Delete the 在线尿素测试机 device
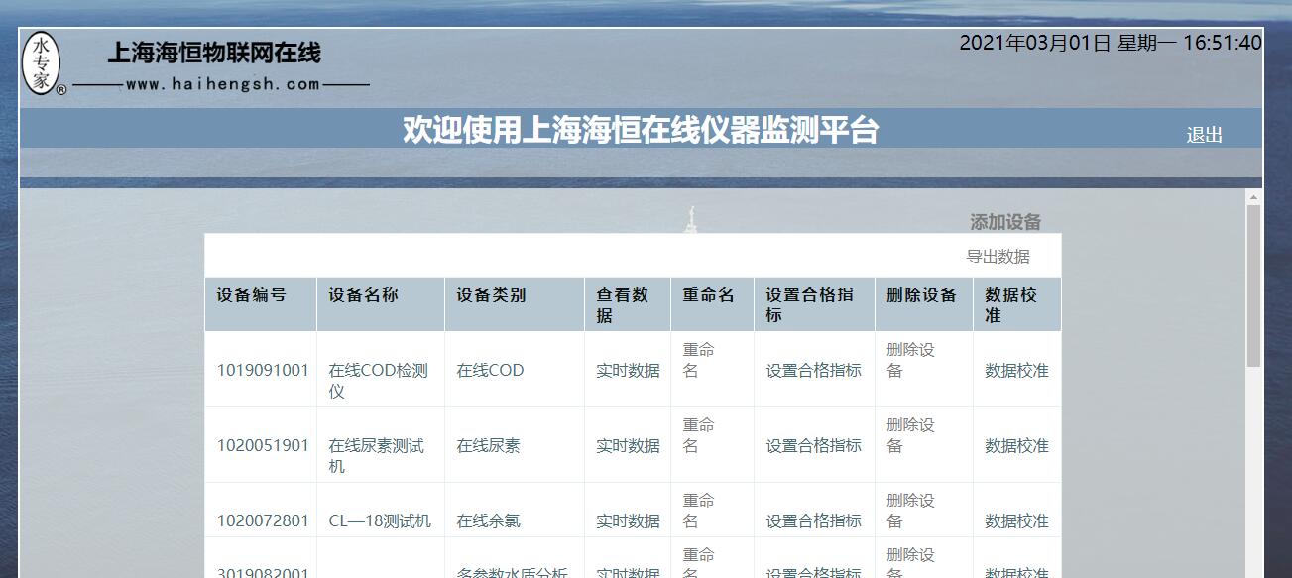Screen dimensions: 1292x578 (x=910, y=435)
